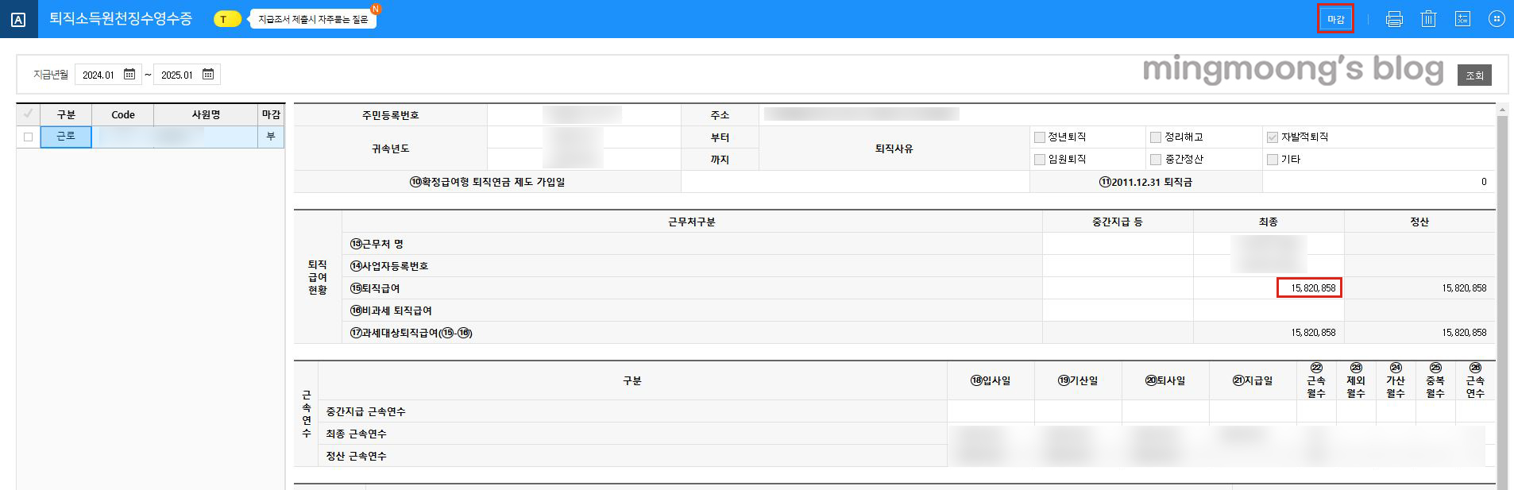Click the trash can delete icon
Image resolution: width=1514 pixels, height=490 pixels.
pos(1428,19)
